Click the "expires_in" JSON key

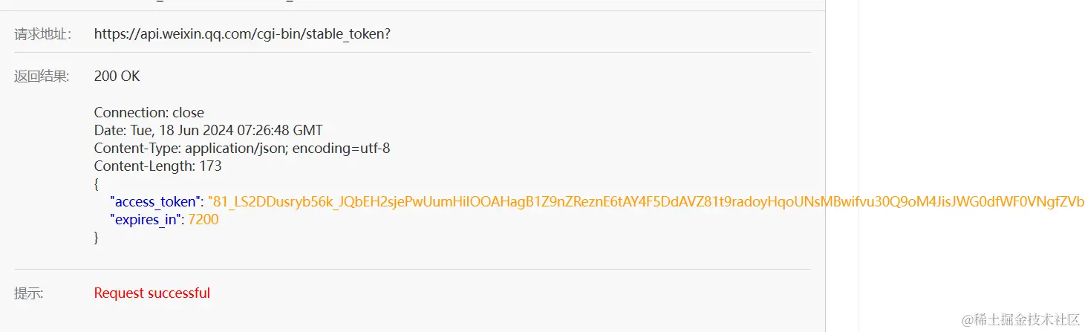point(146,220)
